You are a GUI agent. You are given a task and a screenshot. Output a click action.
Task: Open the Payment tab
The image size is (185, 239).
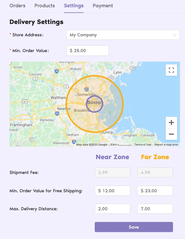click(x=103, y=6)
